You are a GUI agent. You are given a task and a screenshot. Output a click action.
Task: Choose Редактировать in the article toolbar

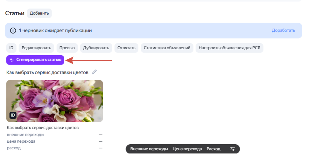[36, 48]
